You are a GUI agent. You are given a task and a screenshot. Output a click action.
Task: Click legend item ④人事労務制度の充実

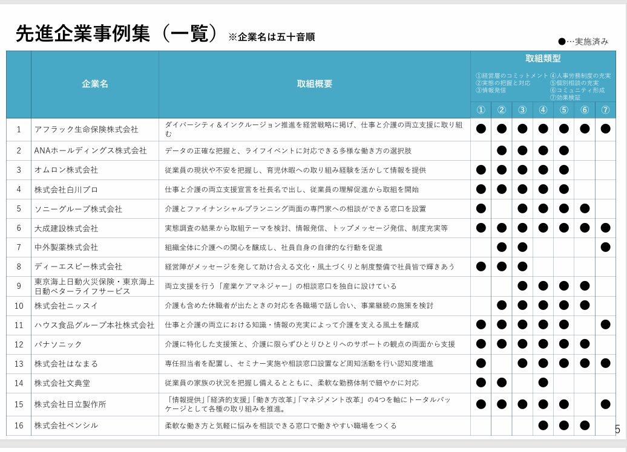pyautogui.click(x=580, y=76)
